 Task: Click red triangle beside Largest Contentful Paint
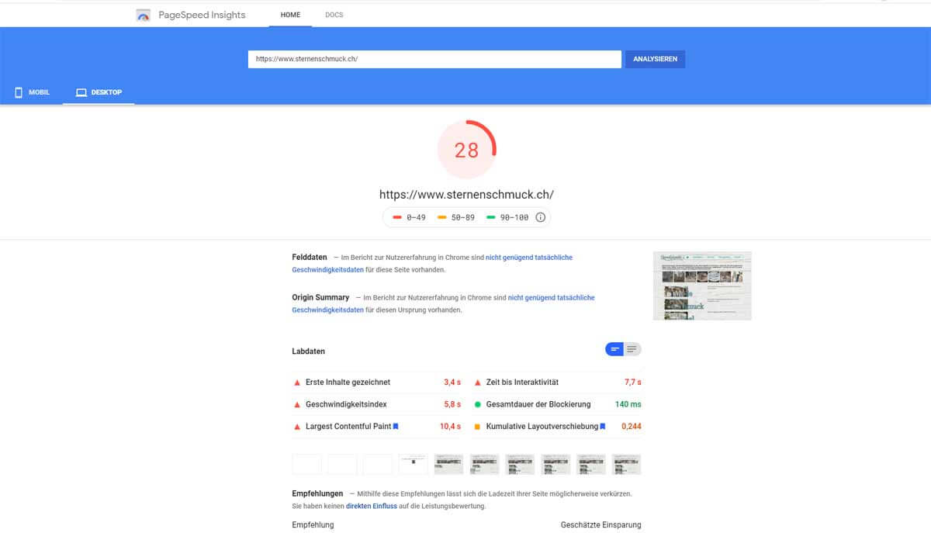296,426
